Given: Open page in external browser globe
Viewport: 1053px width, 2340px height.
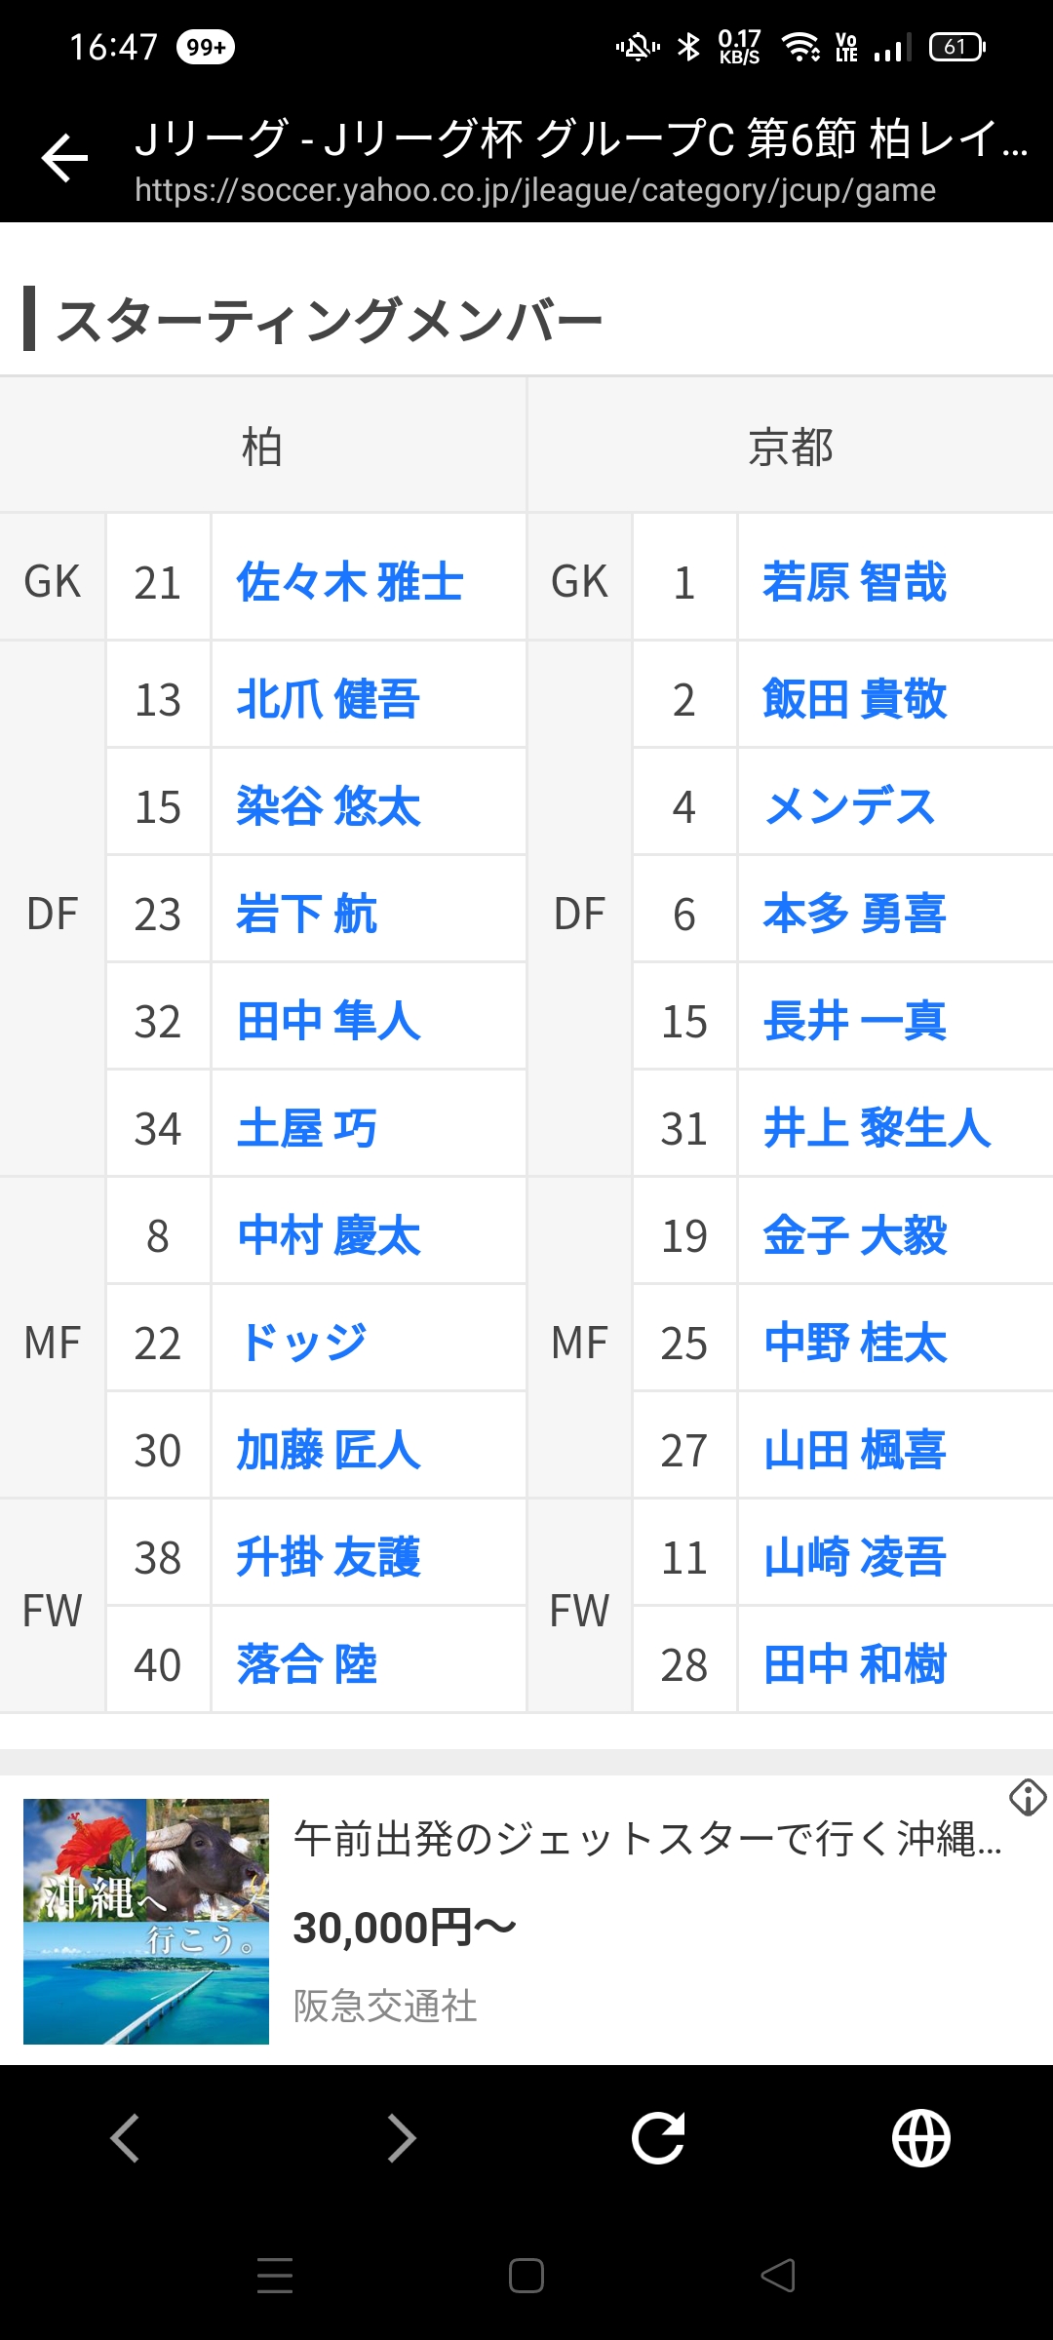Looking at the screenshot, I should coord(920,2138).
